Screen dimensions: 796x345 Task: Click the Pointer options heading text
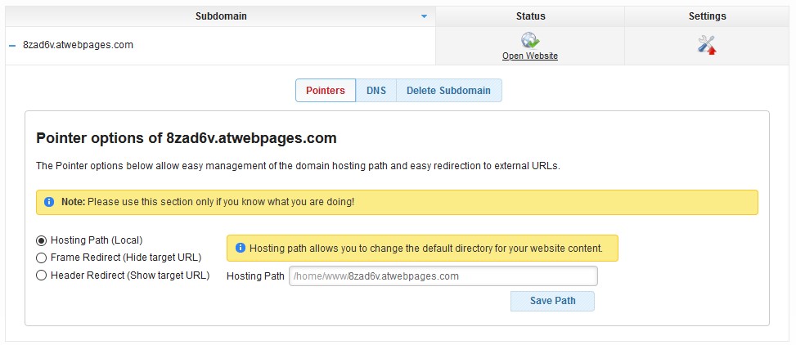(187, 138)
